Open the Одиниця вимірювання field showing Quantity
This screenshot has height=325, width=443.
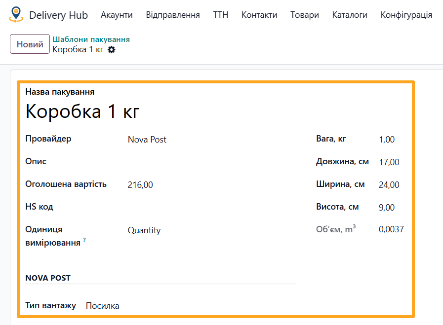[x=144, y=230]
